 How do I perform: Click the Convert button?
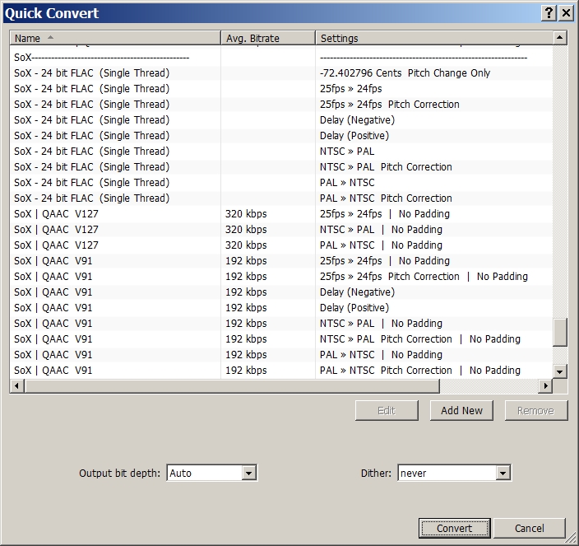pos(455,528)
